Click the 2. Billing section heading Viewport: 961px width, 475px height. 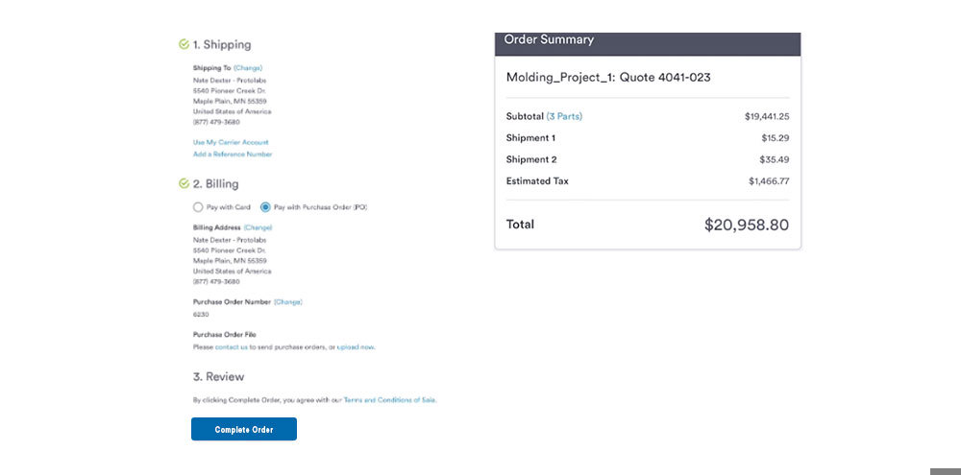[215, 183]
